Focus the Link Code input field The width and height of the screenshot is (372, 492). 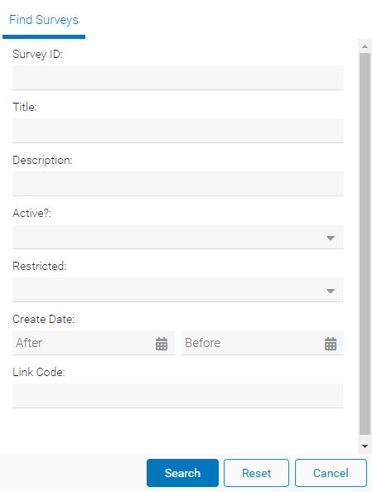[x=178, y=396]
